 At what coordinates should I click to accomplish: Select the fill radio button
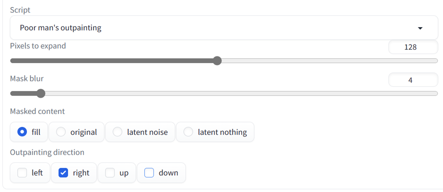pos(22,132)
